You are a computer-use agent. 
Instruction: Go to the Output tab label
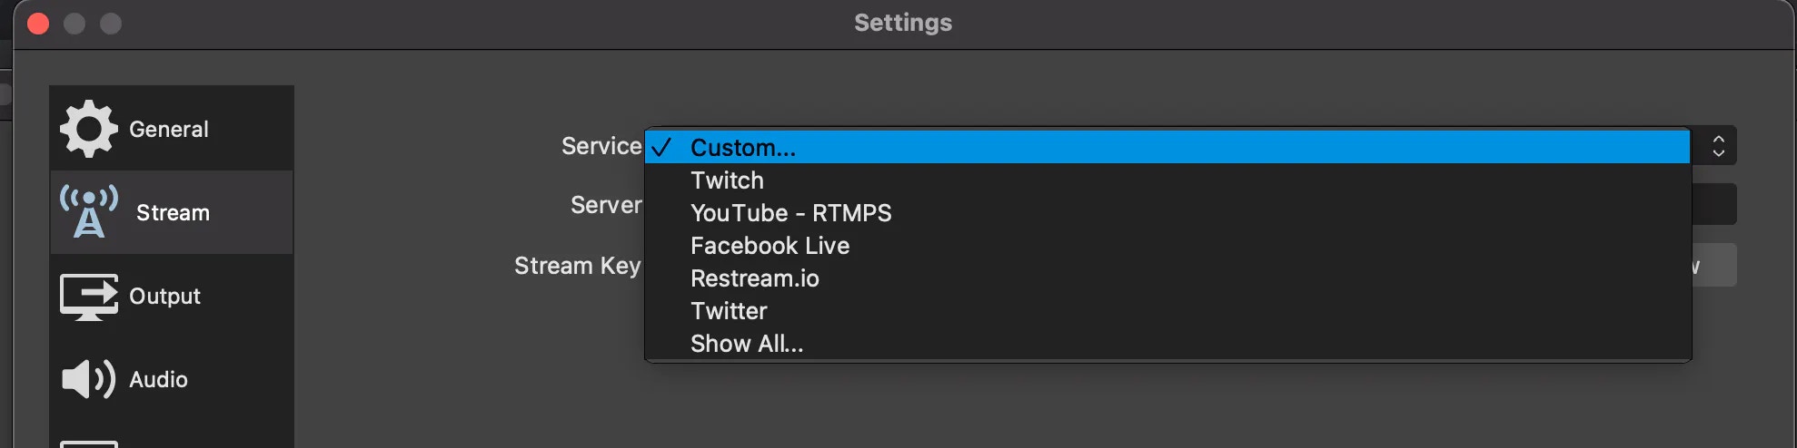(164, 296)
